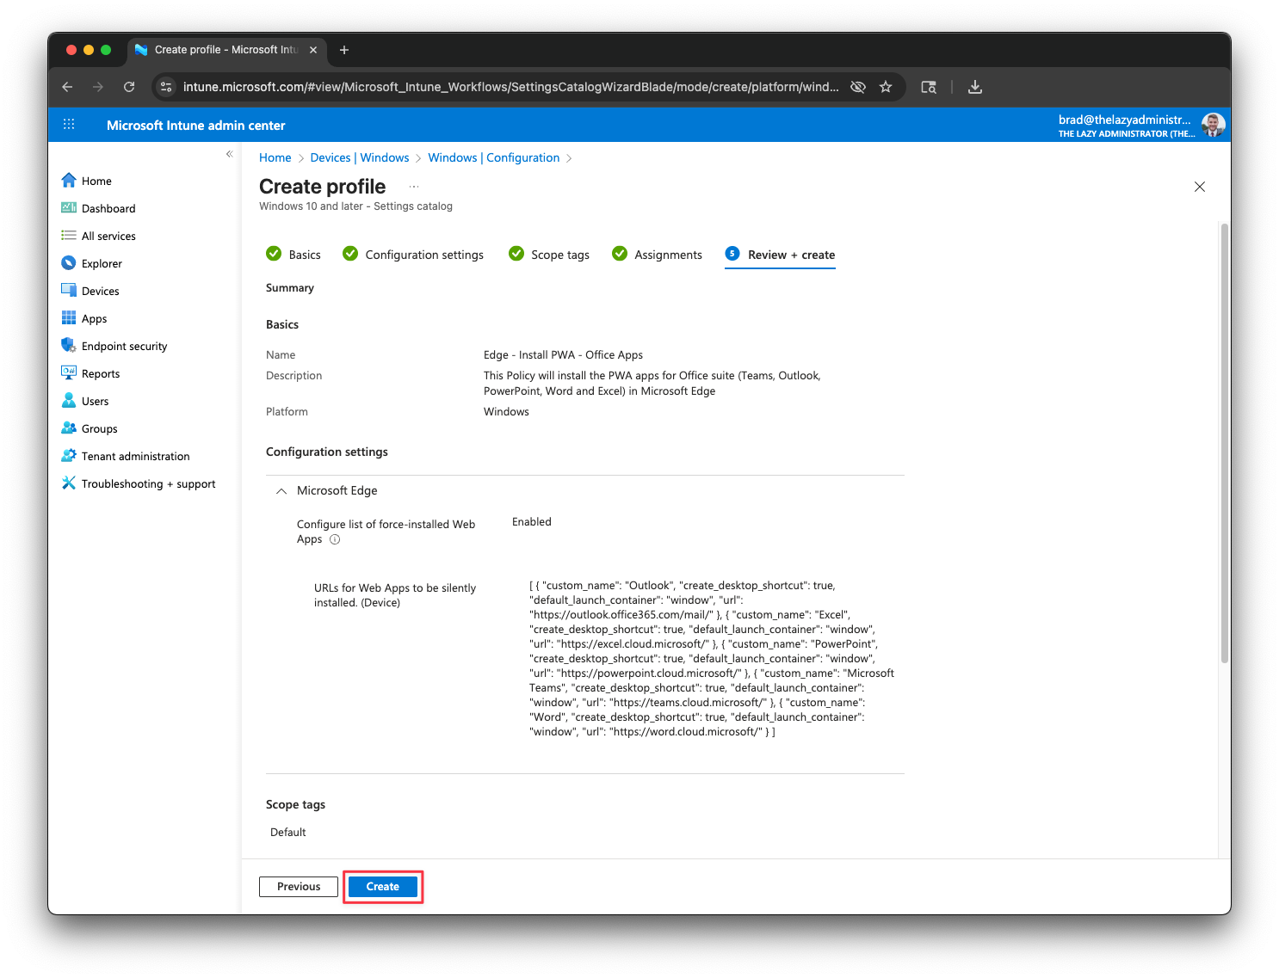Screen dimensions: 1279x978
Task: Click the browser back arrow
Action: (67, 87)
